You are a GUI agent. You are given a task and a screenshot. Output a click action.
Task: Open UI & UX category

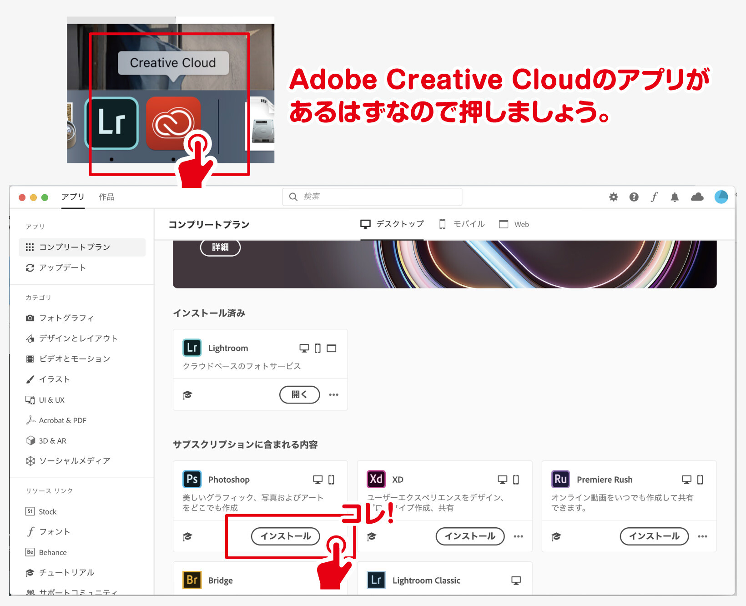coord(45,400)
